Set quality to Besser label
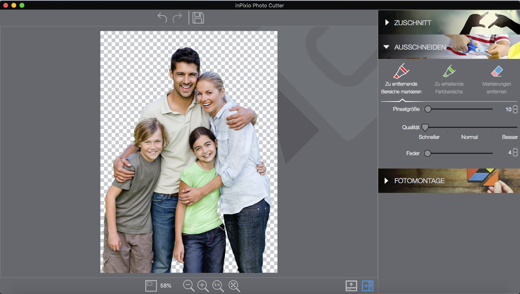 pos(510,137)
